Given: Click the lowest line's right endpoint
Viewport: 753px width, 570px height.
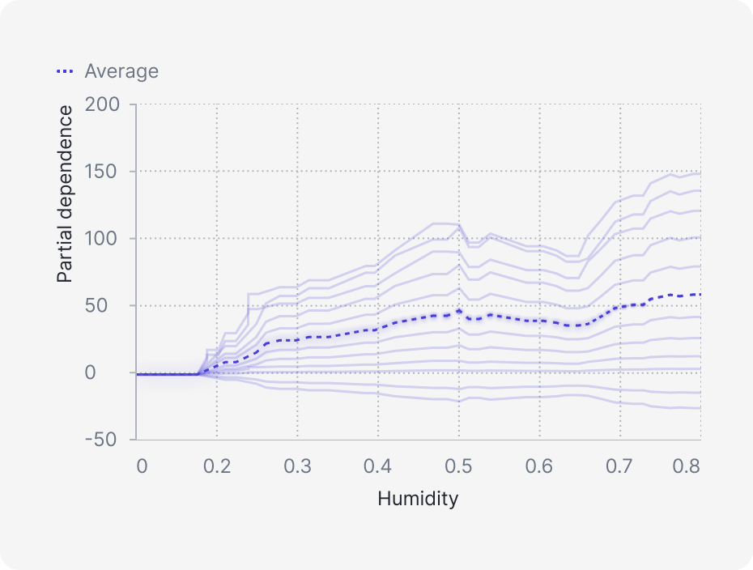Looking at the screenshot, I should point(700,408).
